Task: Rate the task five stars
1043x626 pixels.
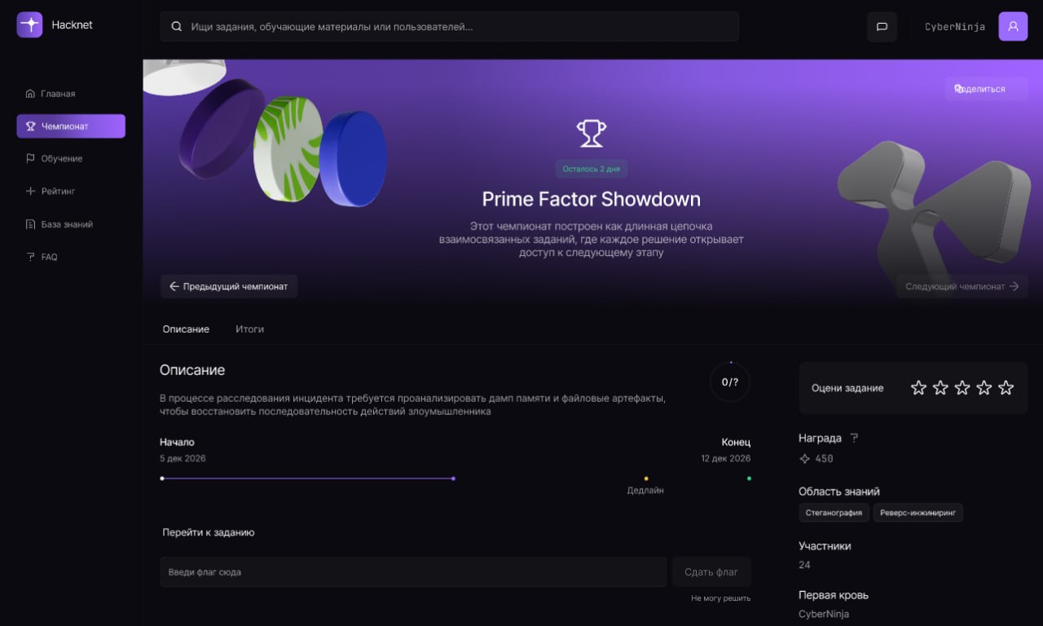Action: point(1006,388)
